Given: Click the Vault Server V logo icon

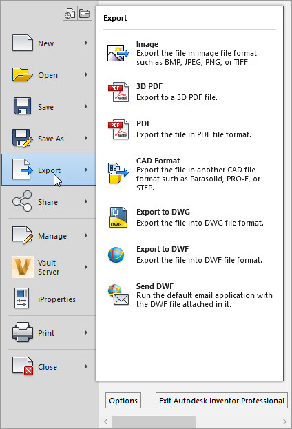Looking at the screenshot, I should click(x=23, y=267).
